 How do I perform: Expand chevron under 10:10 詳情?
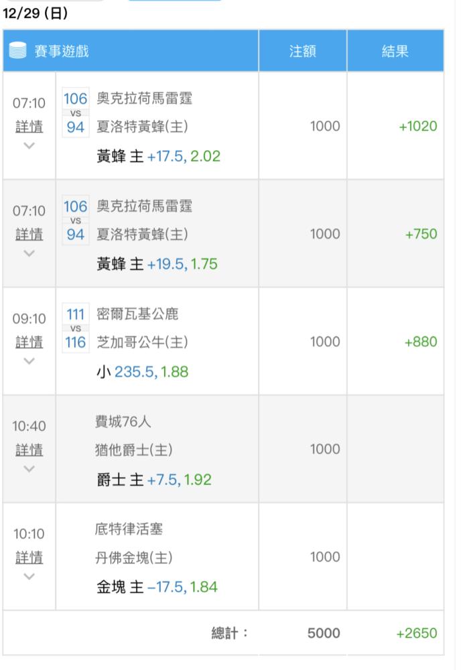[x=29, y=576]
